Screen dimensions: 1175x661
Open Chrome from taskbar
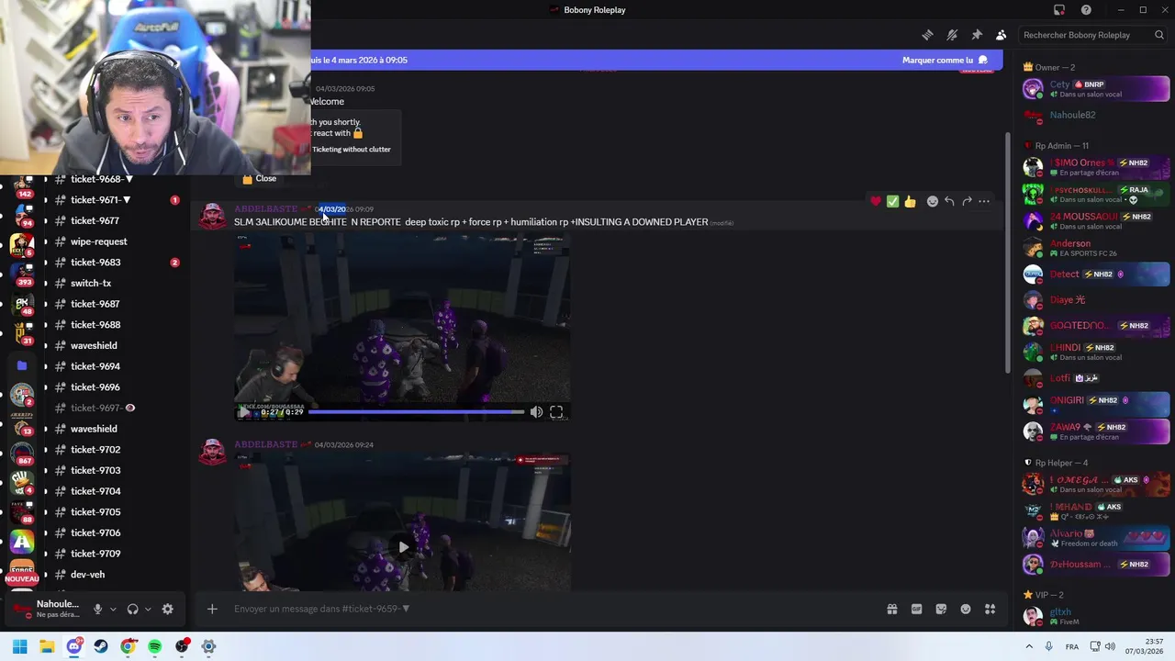tap(128, 646)
